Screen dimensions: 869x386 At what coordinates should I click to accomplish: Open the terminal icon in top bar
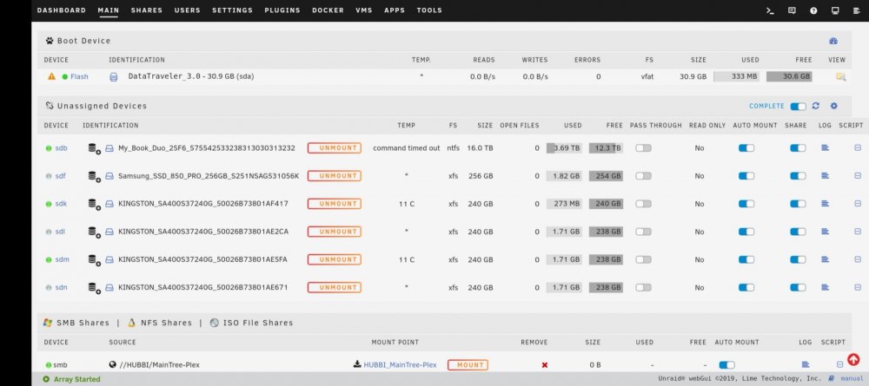click(770, 10)
